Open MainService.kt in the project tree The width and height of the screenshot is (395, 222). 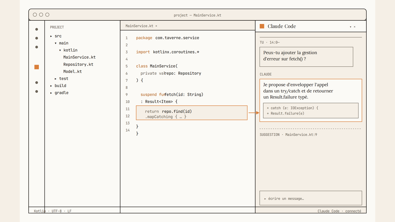click(79, 57)
